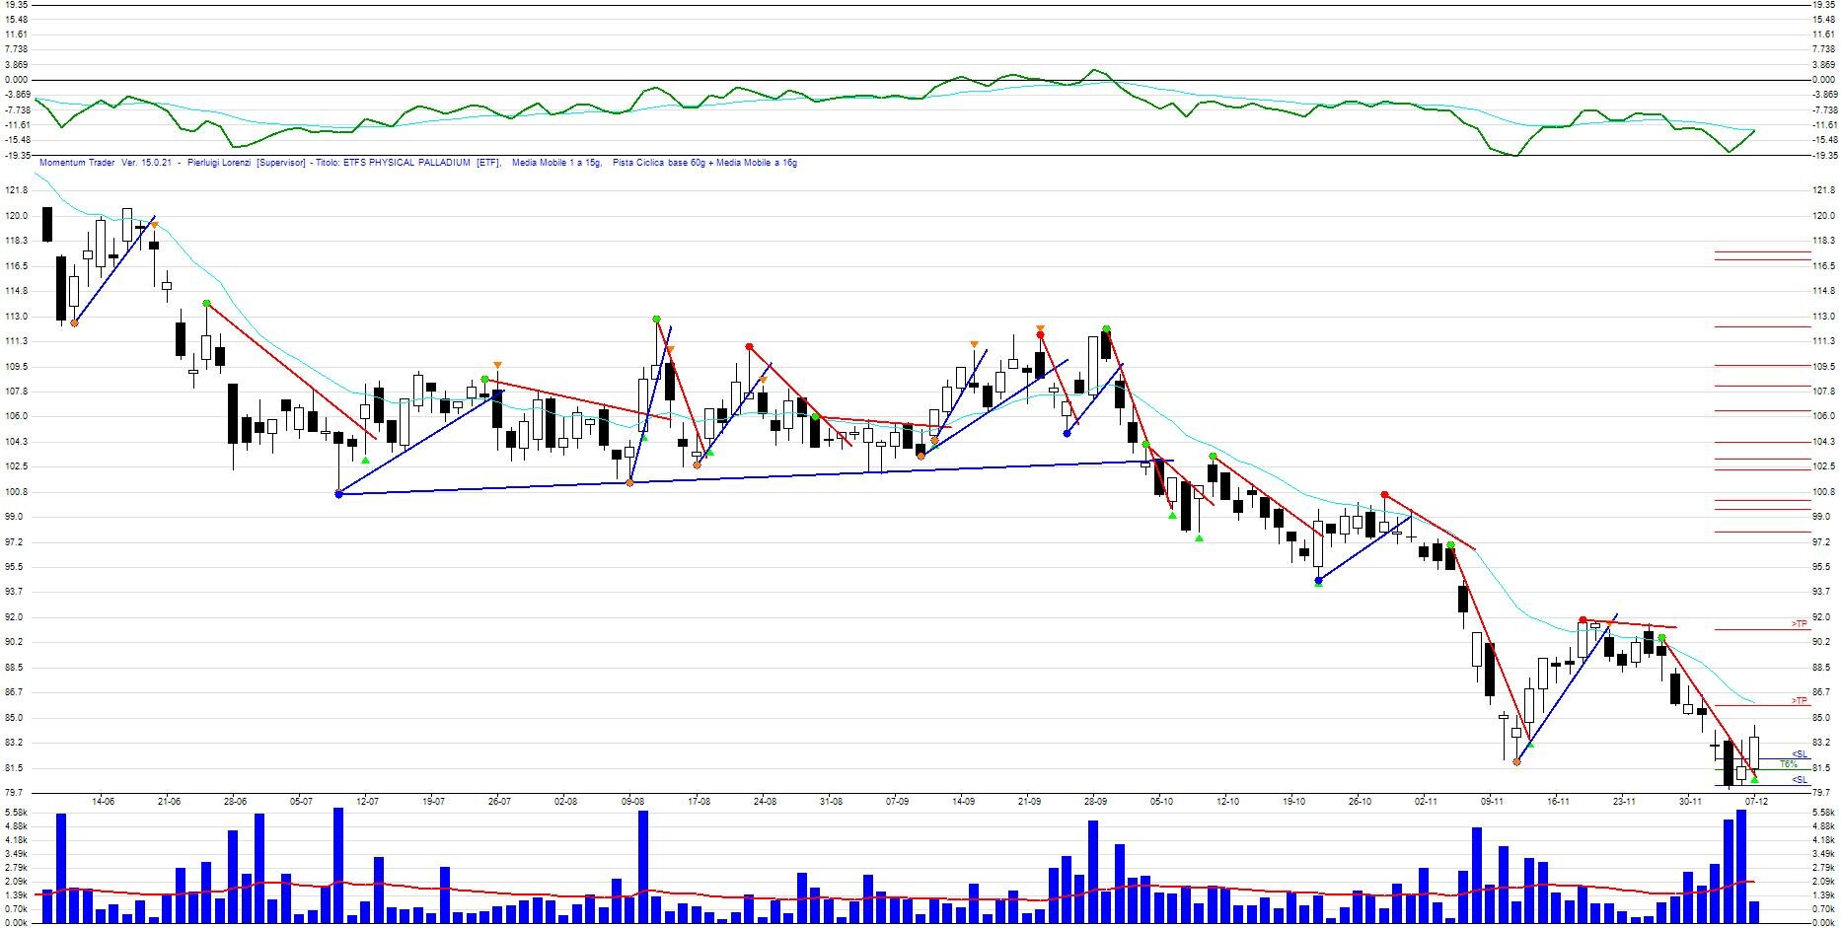1842x928 pixels.
Task: Select the blue dot at the July low near 100.8
Action: click(338, 494)
